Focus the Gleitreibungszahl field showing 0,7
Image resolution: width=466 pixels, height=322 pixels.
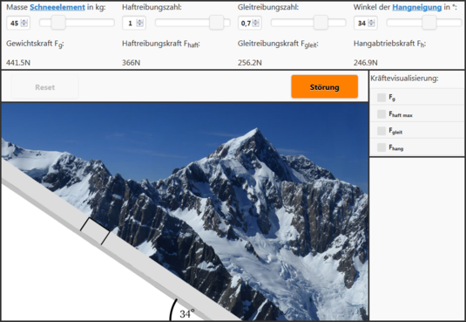pos(250,23)
